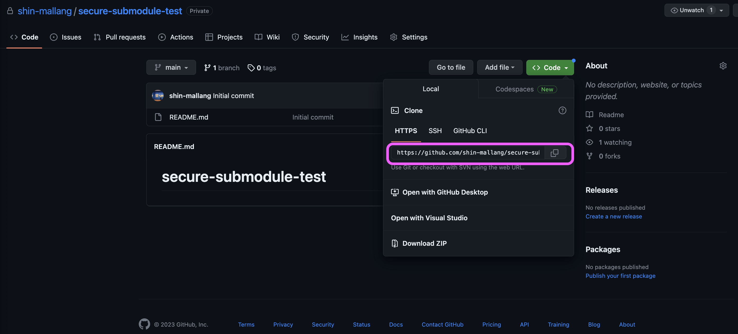738x334 pixels.
Task: Click shin-mallang avatar in commit row
Action: 158,96
